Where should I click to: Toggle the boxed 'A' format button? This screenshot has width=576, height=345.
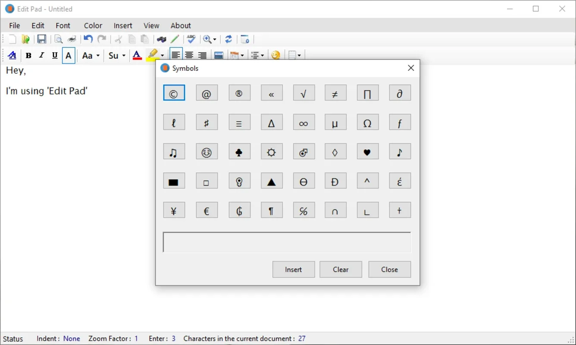(x=69, y=56)
